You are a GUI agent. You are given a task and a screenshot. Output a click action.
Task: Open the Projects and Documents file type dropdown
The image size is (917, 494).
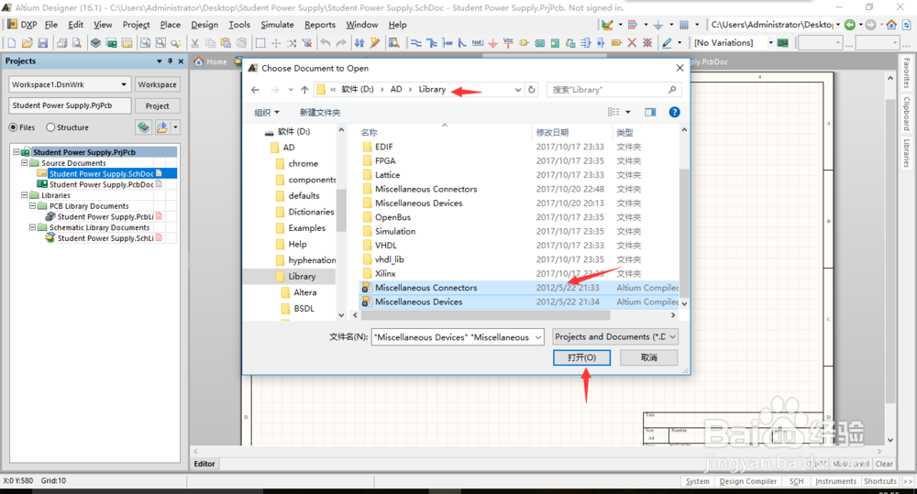(672, 336)
